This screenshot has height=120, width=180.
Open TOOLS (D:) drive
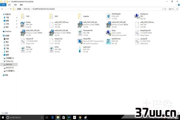point(10,61)
